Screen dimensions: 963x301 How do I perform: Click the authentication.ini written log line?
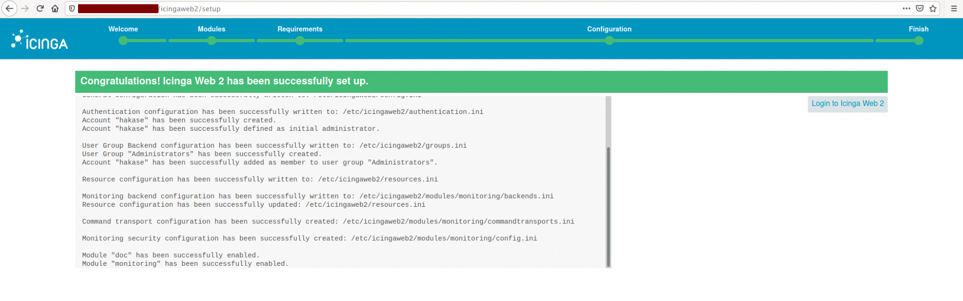(283, 112)
